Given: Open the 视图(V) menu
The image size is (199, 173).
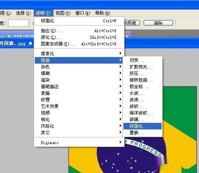Looking at the screenshot, I should (63, 13).
